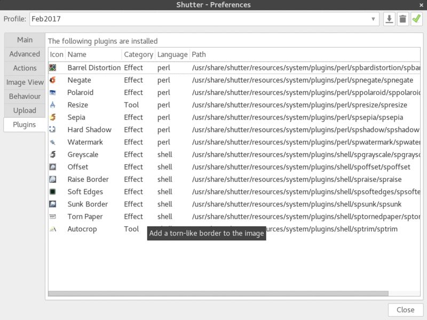The image size is (427, 320).
Task: Select the Upload tab
Action: point(25,111)
